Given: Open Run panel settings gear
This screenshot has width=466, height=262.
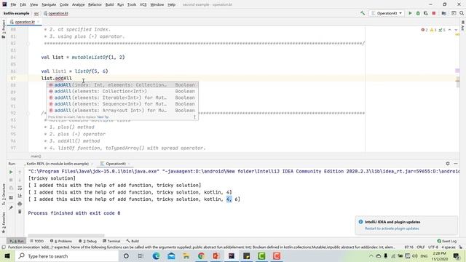Looking at the screenshot, I should pyautogui.click(x=448, y=164).
